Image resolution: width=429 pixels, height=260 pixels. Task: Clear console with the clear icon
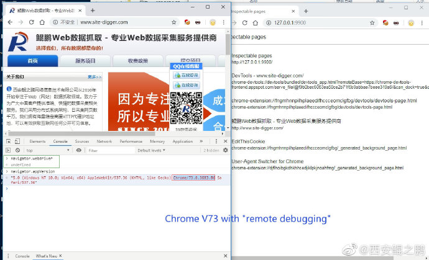click(x=18, y=150)
